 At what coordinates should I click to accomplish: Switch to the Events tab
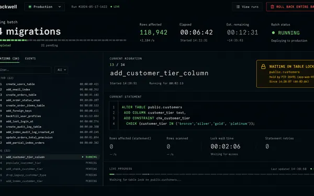[x=30, y=59]
